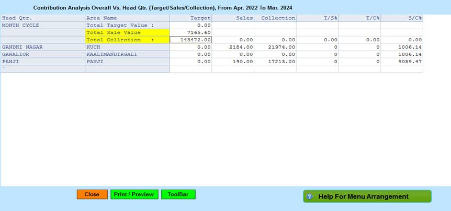Screen dimensions: 451x211
Task: Click the green ToolBar button
Action: pyautogui.click(x=178, y=194)
